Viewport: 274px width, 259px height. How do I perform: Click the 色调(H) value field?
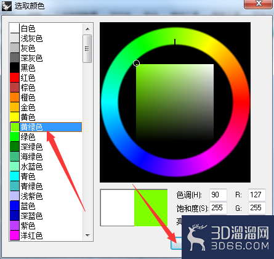click(218, 195)
